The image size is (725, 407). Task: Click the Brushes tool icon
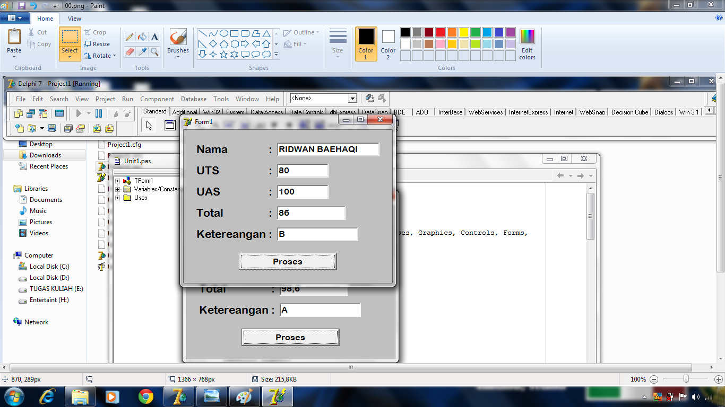tap(178, 37)
